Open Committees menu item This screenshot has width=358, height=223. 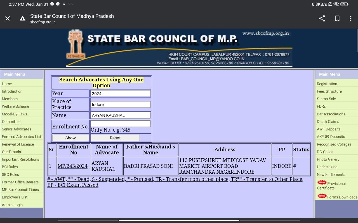12,122
